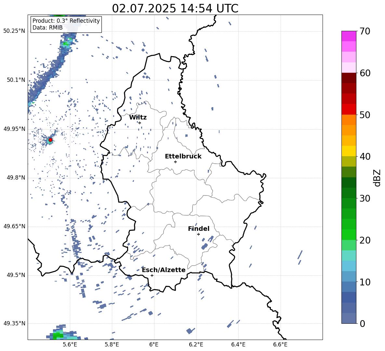The image size is (385, 351).
Task: Click the Data: RMIB text
Action: [x=47, y=28]
